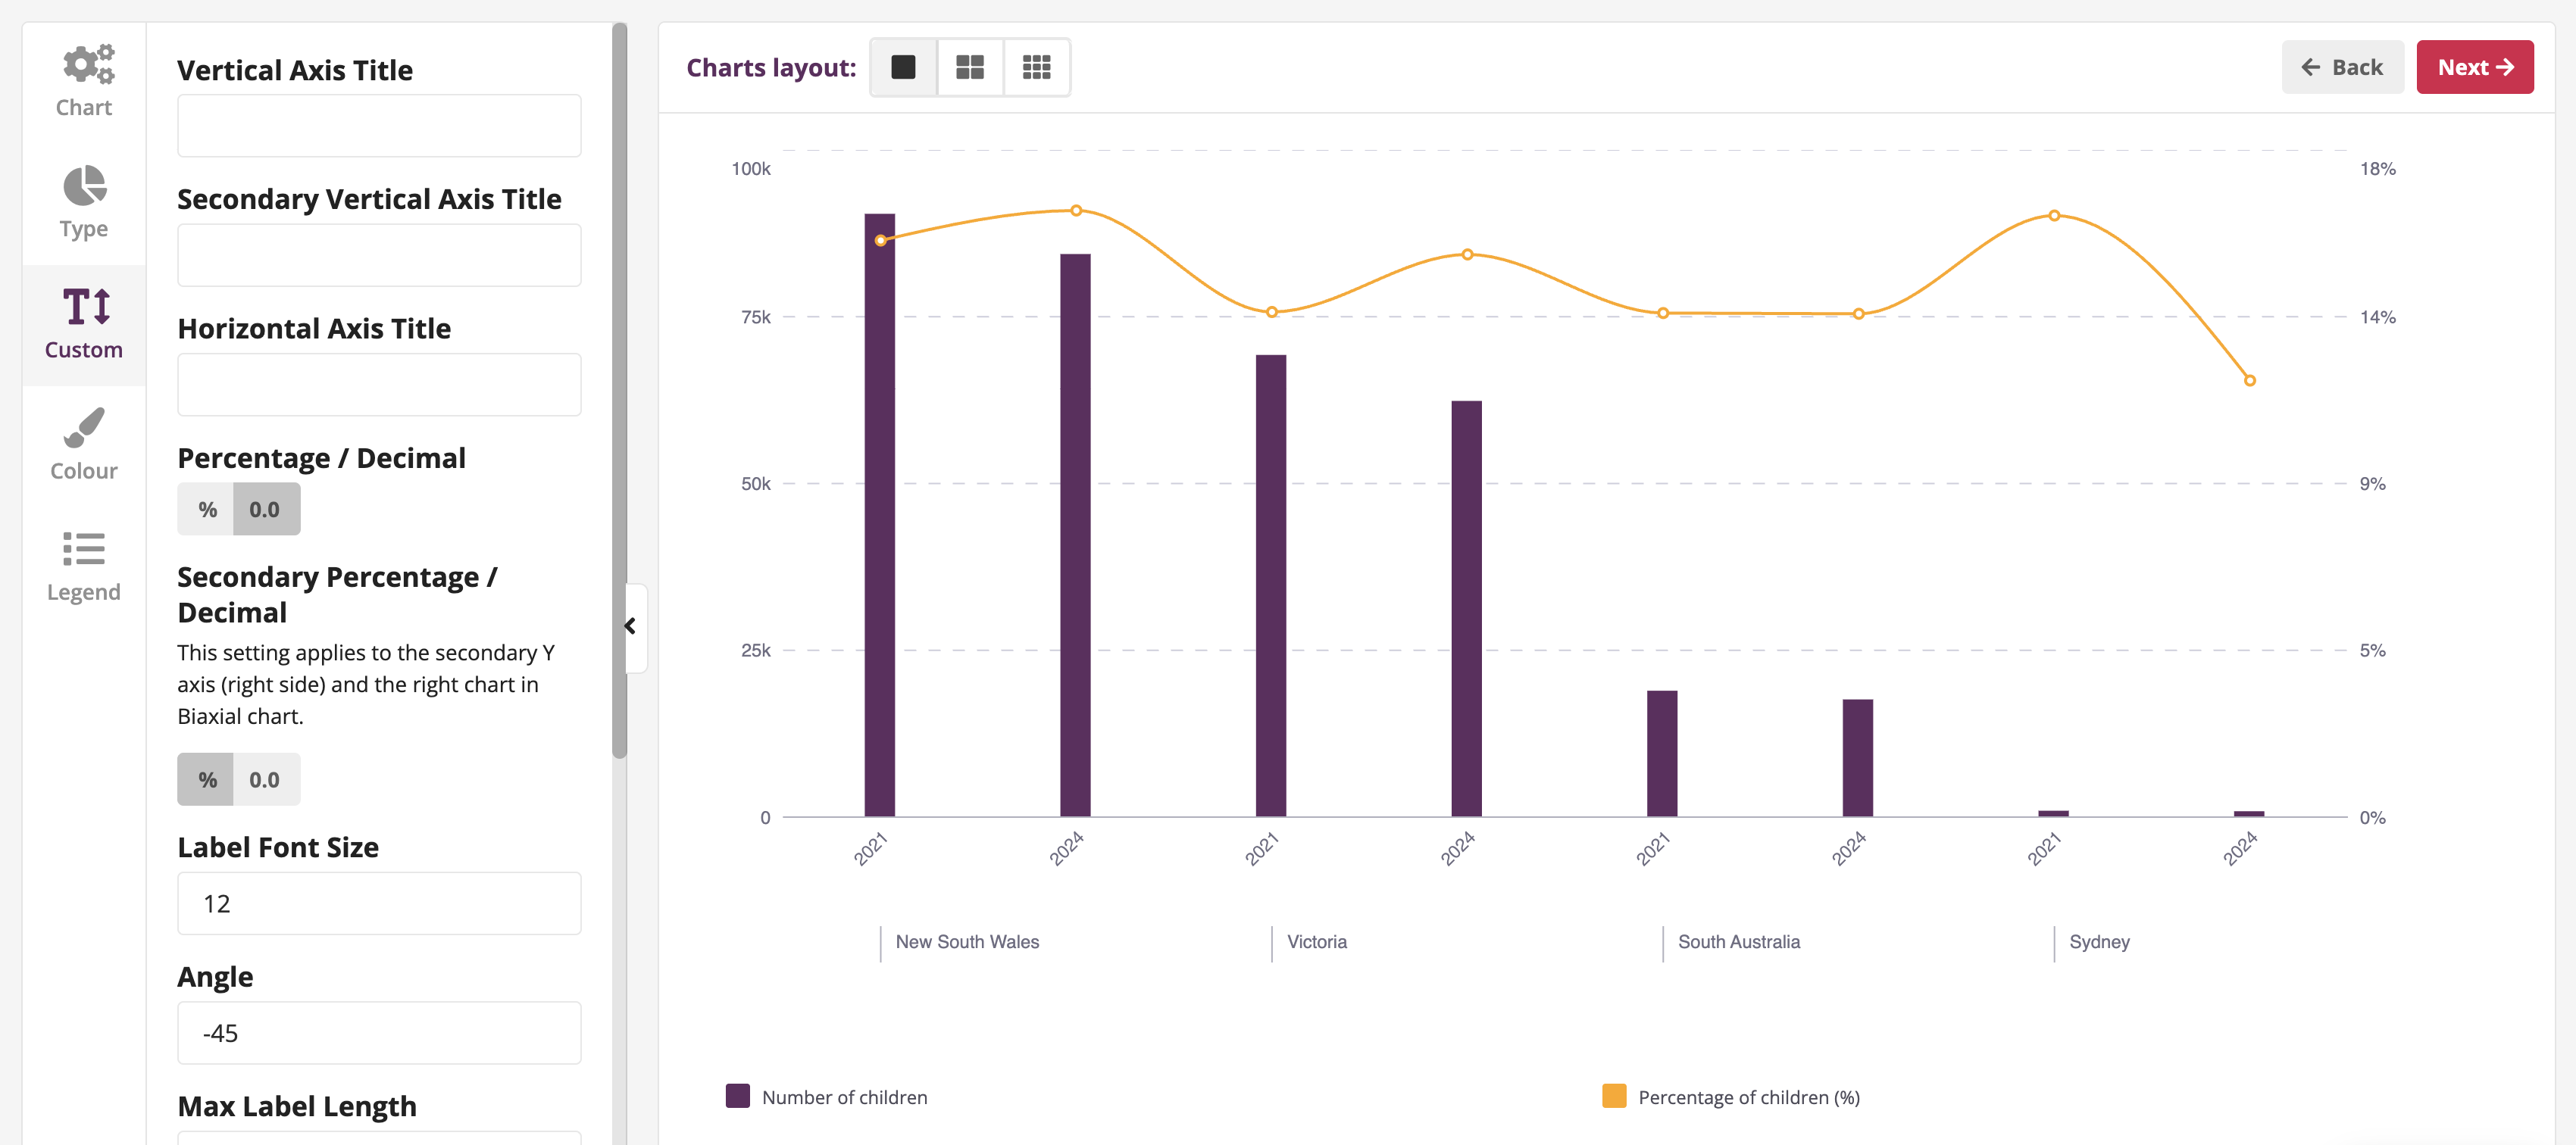
Task: Select 0.0 option under Secondary Percentage / Decimal
Action: (x=265, y=779)
